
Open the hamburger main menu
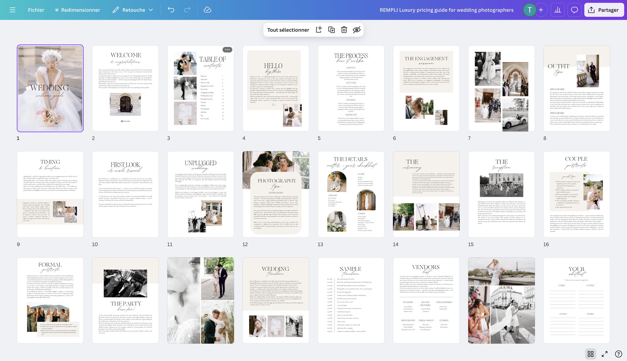click(x=12, y=10)
